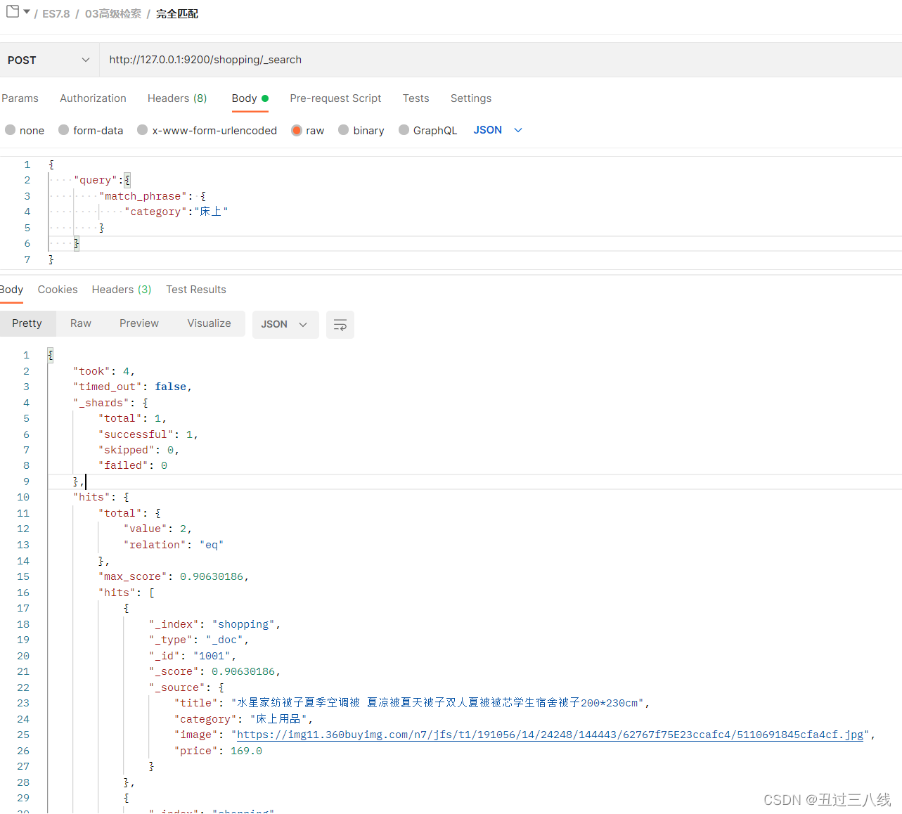Select the request Body tab

click(x=250, y=98)
